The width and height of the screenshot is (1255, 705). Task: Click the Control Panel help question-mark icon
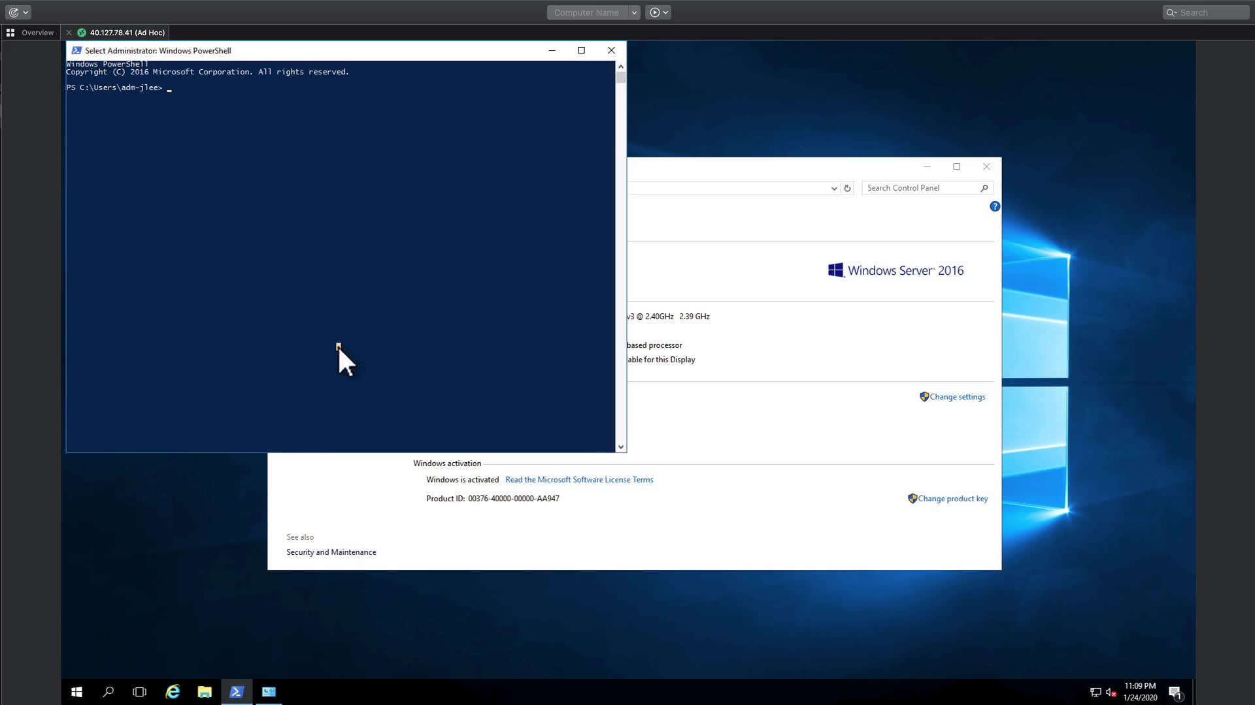995,206
